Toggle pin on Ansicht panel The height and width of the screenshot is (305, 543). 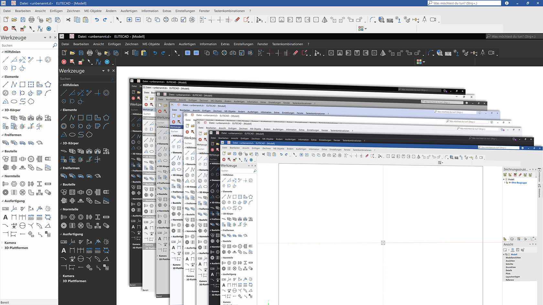point(533,244)
